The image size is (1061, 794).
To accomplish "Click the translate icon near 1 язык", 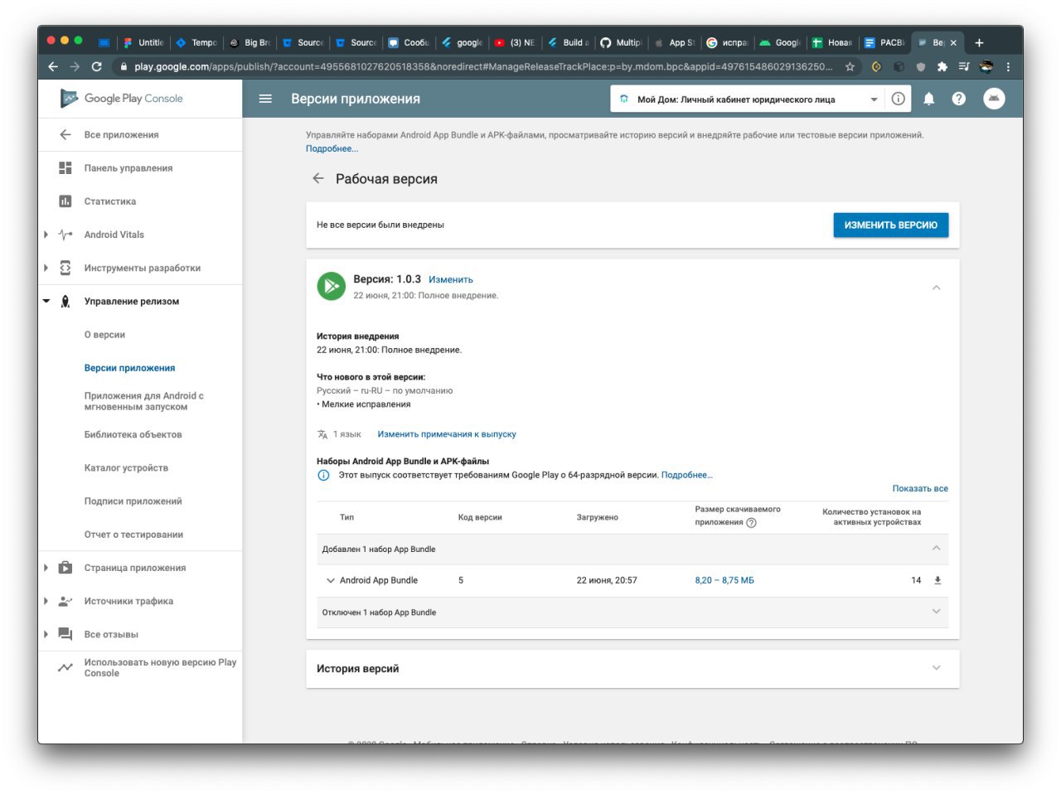I will click(x=322, y=434).
